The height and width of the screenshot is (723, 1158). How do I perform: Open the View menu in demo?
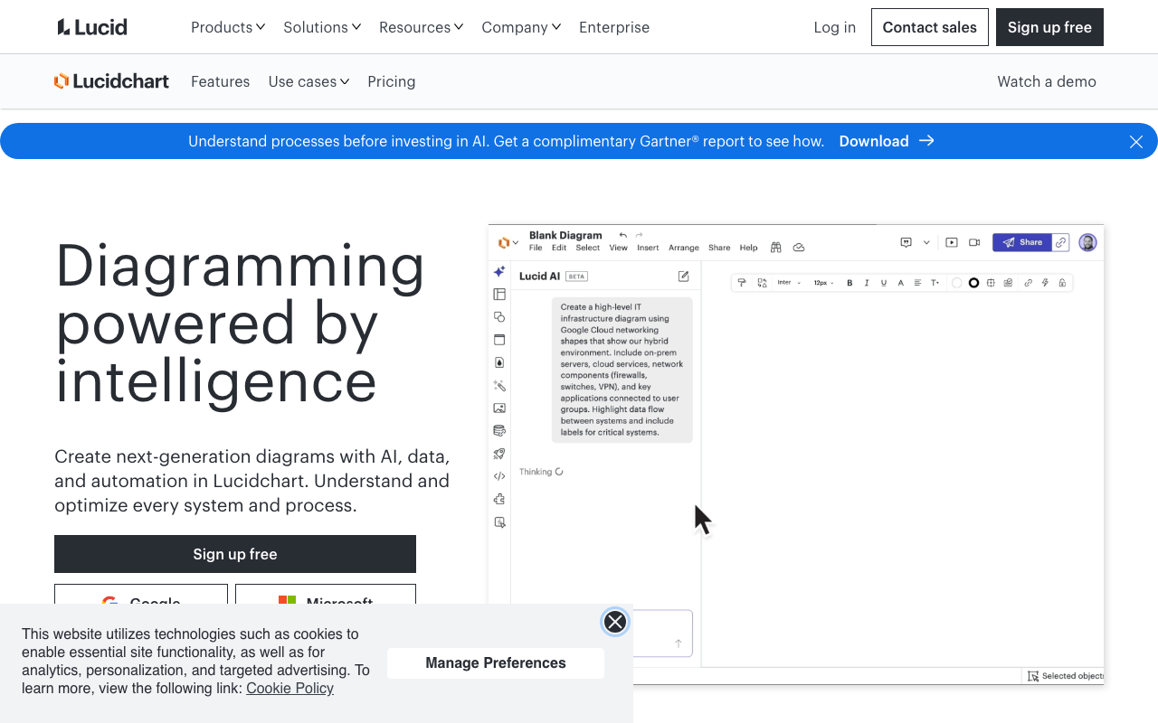(618, 248)
